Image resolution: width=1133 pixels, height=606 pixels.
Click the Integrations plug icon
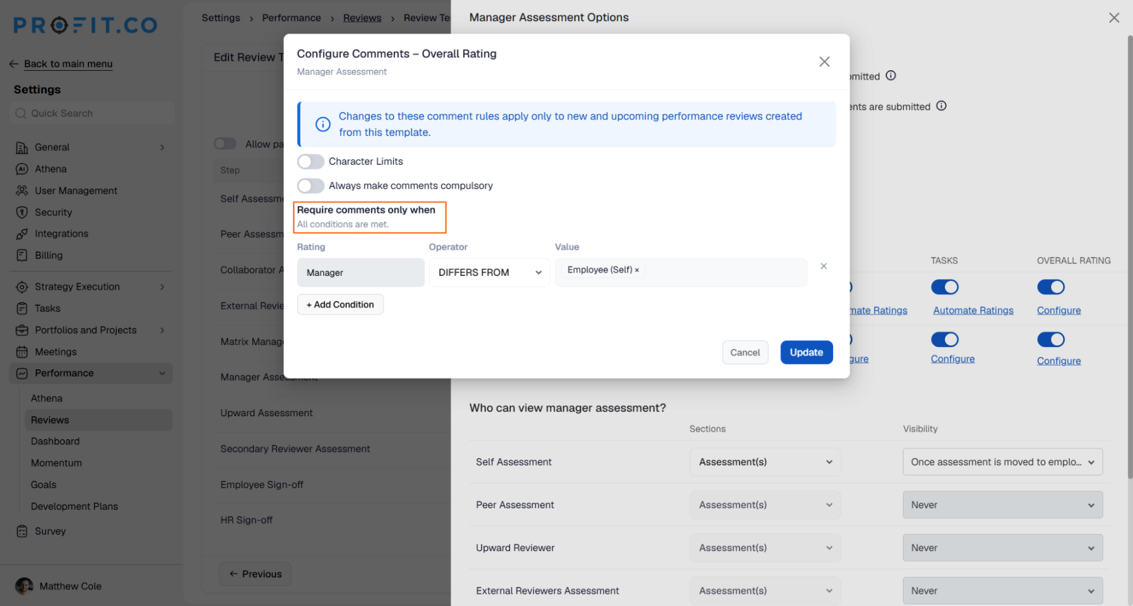click(22, 233)
